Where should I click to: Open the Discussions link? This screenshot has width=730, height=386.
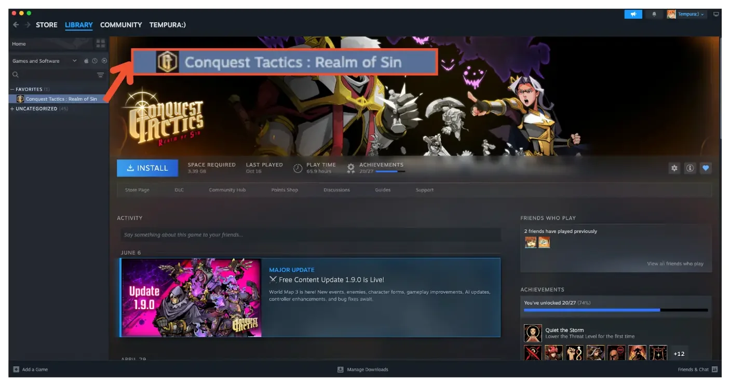[x=336, y=190]
